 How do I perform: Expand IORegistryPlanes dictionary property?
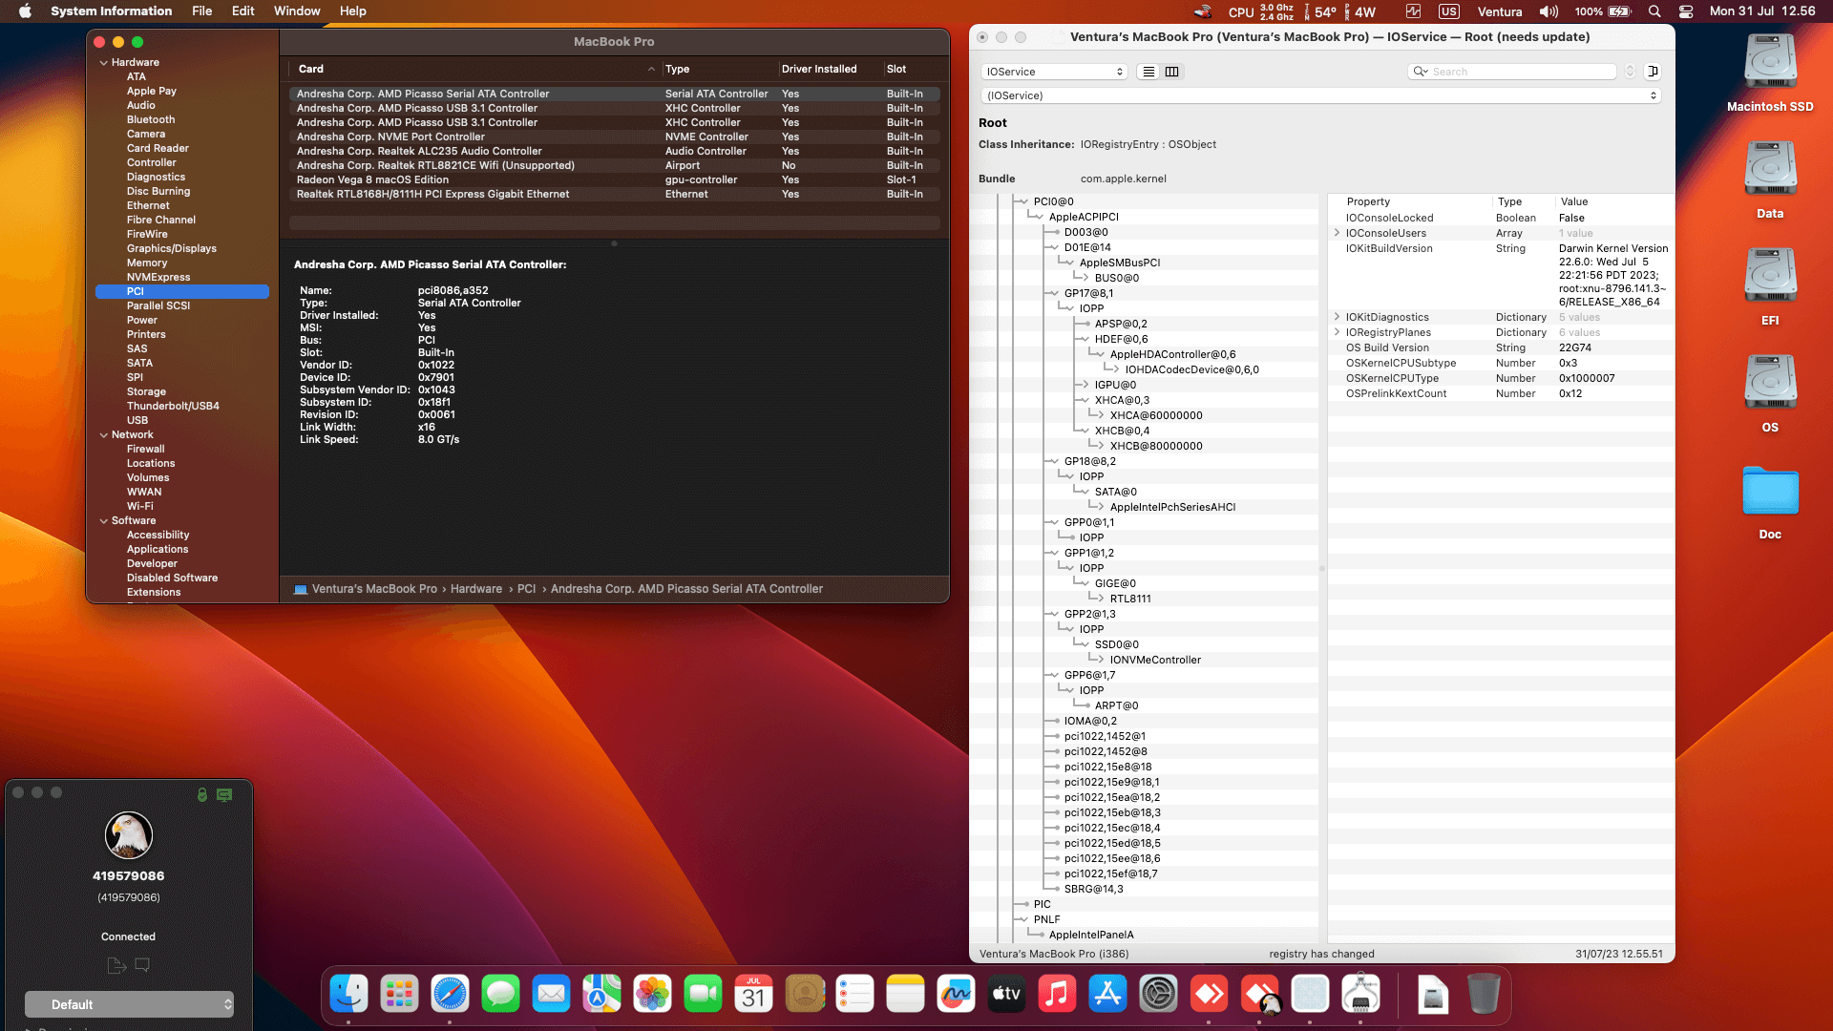(1337, 332)
